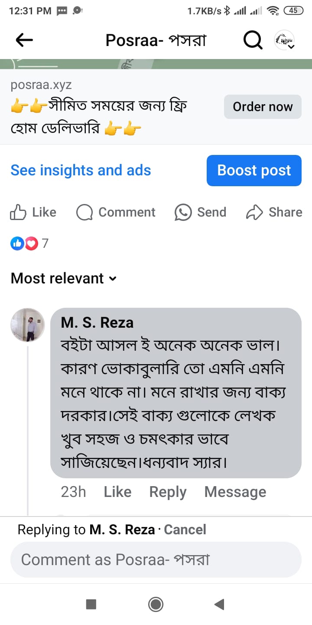Screen dimensions: 312x625
Task: Tap the comment input field
Action: click(x=156, y=559)
